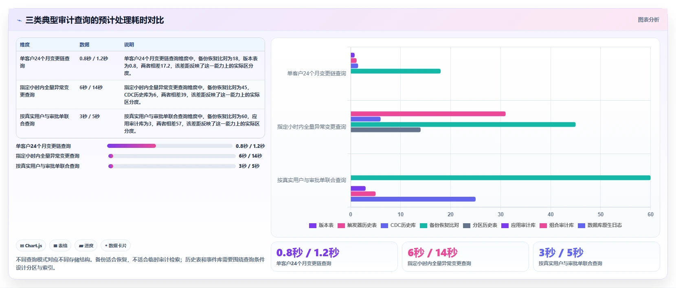
Task: Toggle the 分区历史表 legend entry
Action: [x=480, y=225]
